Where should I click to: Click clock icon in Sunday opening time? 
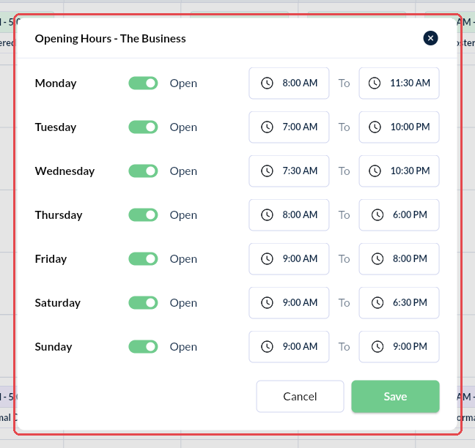267,346
